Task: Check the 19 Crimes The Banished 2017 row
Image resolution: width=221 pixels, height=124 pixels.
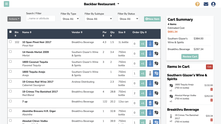Action: [10, 91]
